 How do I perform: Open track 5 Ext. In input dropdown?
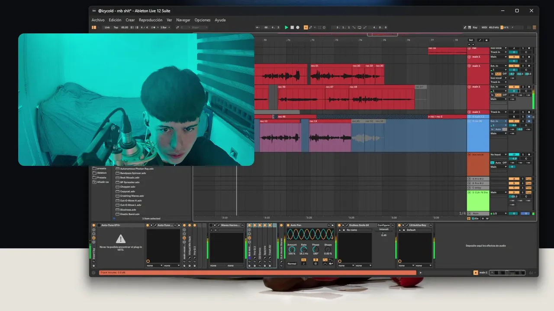[499, 66]
